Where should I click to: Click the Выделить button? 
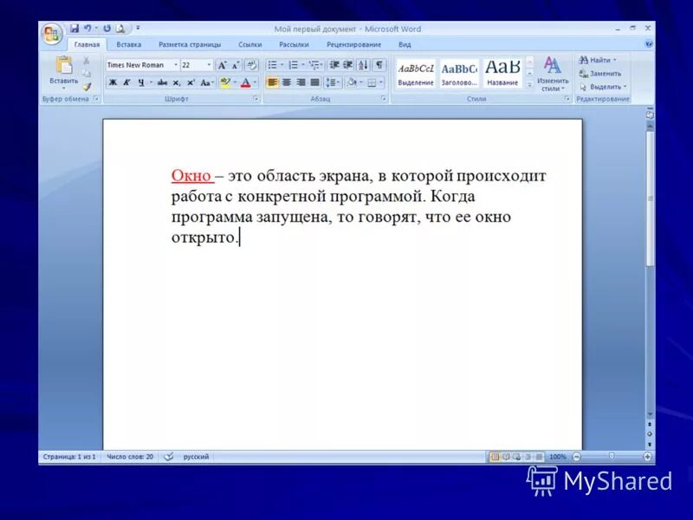click(x=603, y=87)
